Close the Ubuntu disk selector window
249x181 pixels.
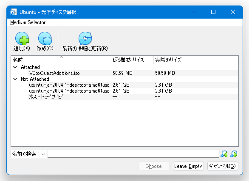point(233,12)
